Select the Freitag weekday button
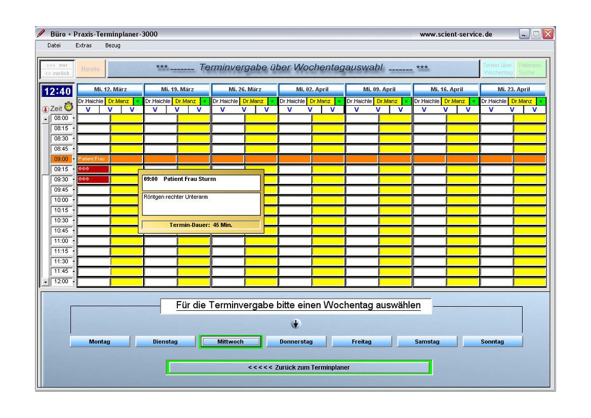Viewport: 591px width, 418px height. click(x=361, y=342)
